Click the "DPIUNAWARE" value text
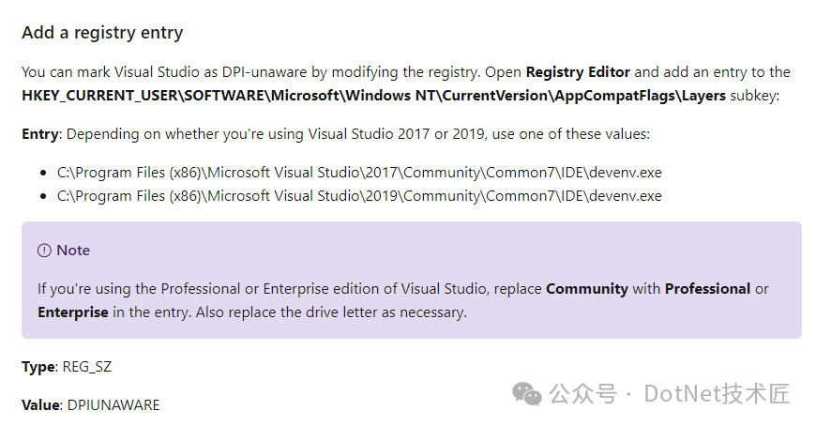Viewport: 816px width, 426px height. point(113,405)
